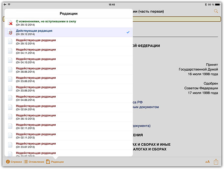Tap the share icon in bottom toolbar
The width and height of the screenshot is (224, 169).
[216, 162]
